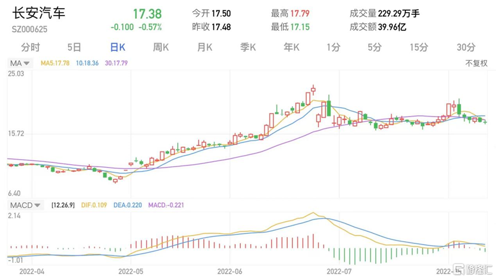Click the 10:18.36 moving average label
Screen dimensions: 496x279
click(x=87, y=63)
